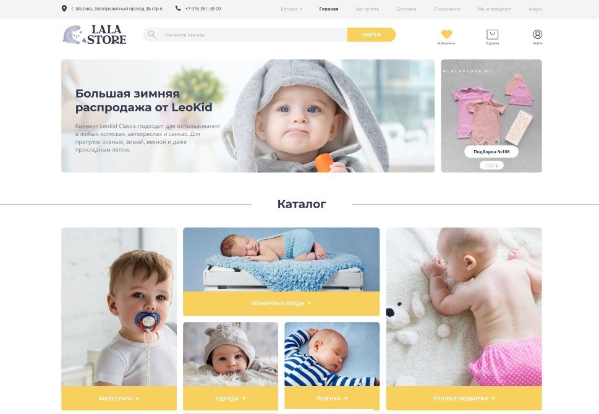This screenshot has width=599, height=414.
Task: Click the location pin icon by address
Action: coord(64,9)
